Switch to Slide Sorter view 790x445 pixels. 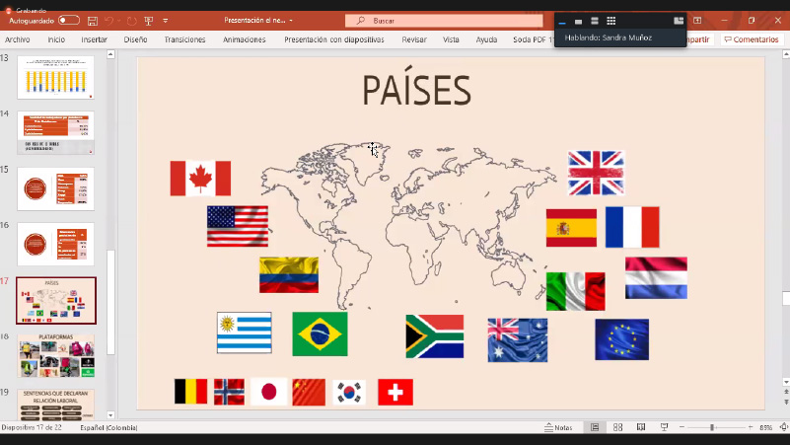point(617,427)
